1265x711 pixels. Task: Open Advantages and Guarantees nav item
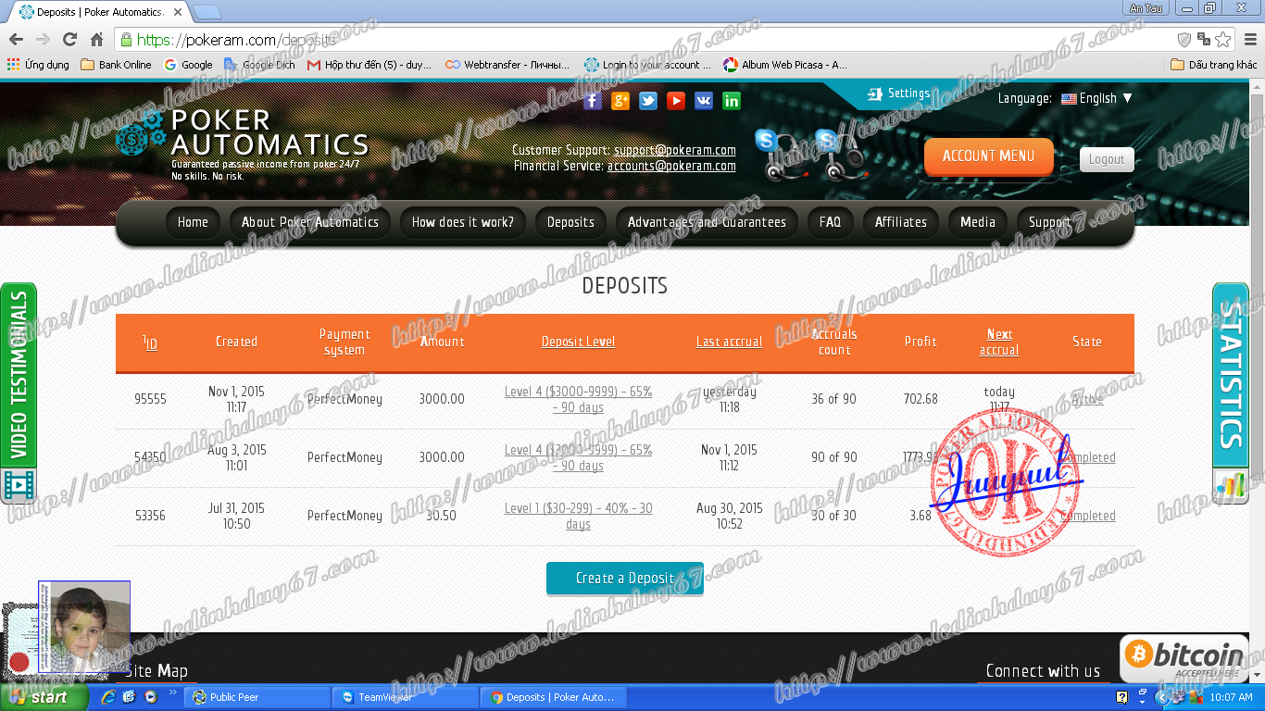(x=707, y=222)
